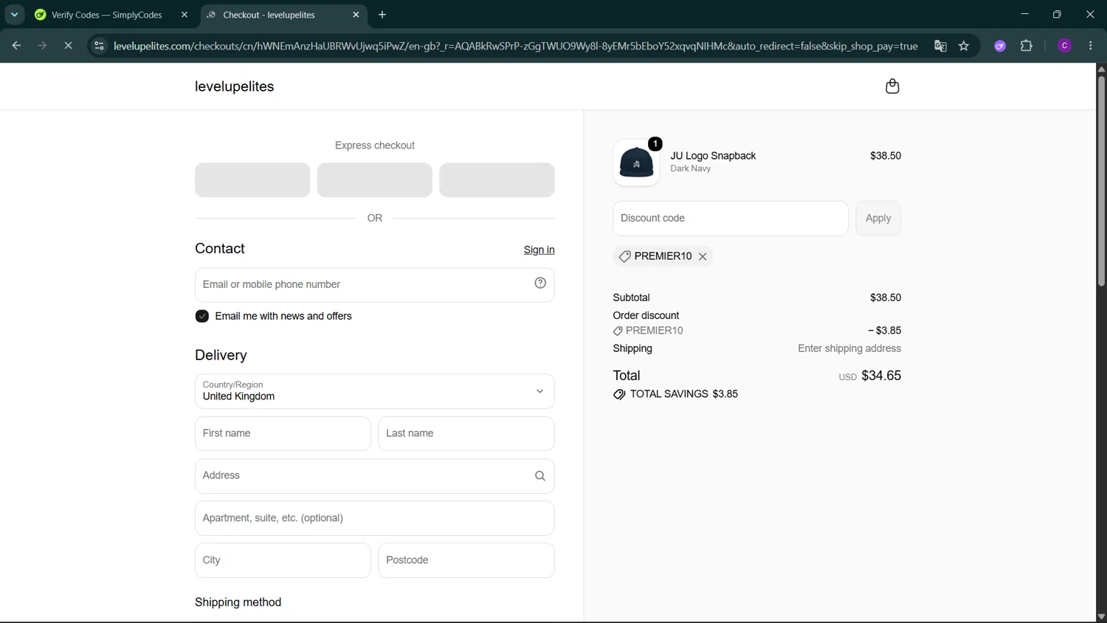Click the Address input field
This screenshot has width=1107, height=623.
[x=375, y=476]
